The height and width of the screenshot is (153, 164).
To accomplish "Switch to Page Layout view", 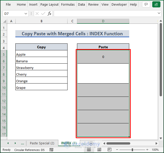I will [x=99, y=150].
